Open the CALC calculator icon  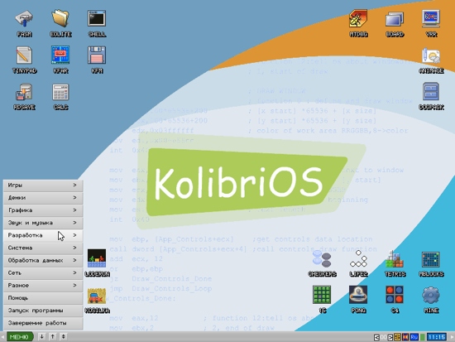point(60,96)
